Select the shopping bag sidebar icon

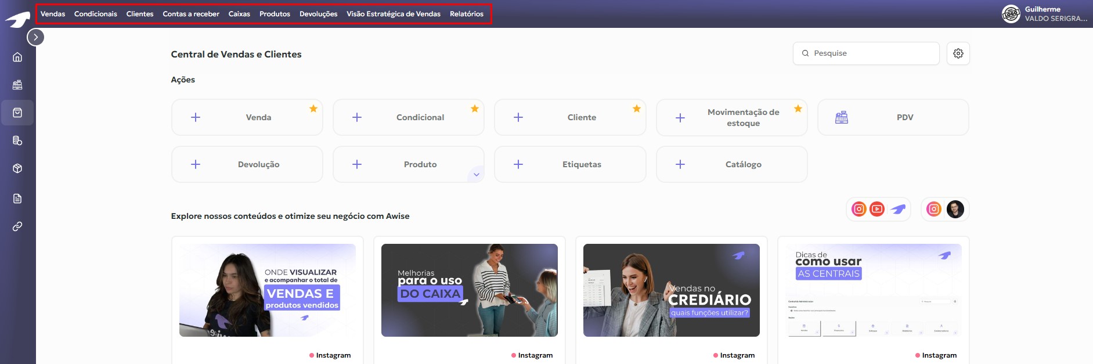tap(17, 113)
